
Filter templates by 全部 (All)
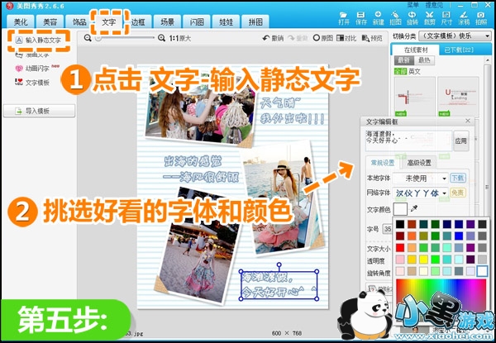(x=400, y=71)
